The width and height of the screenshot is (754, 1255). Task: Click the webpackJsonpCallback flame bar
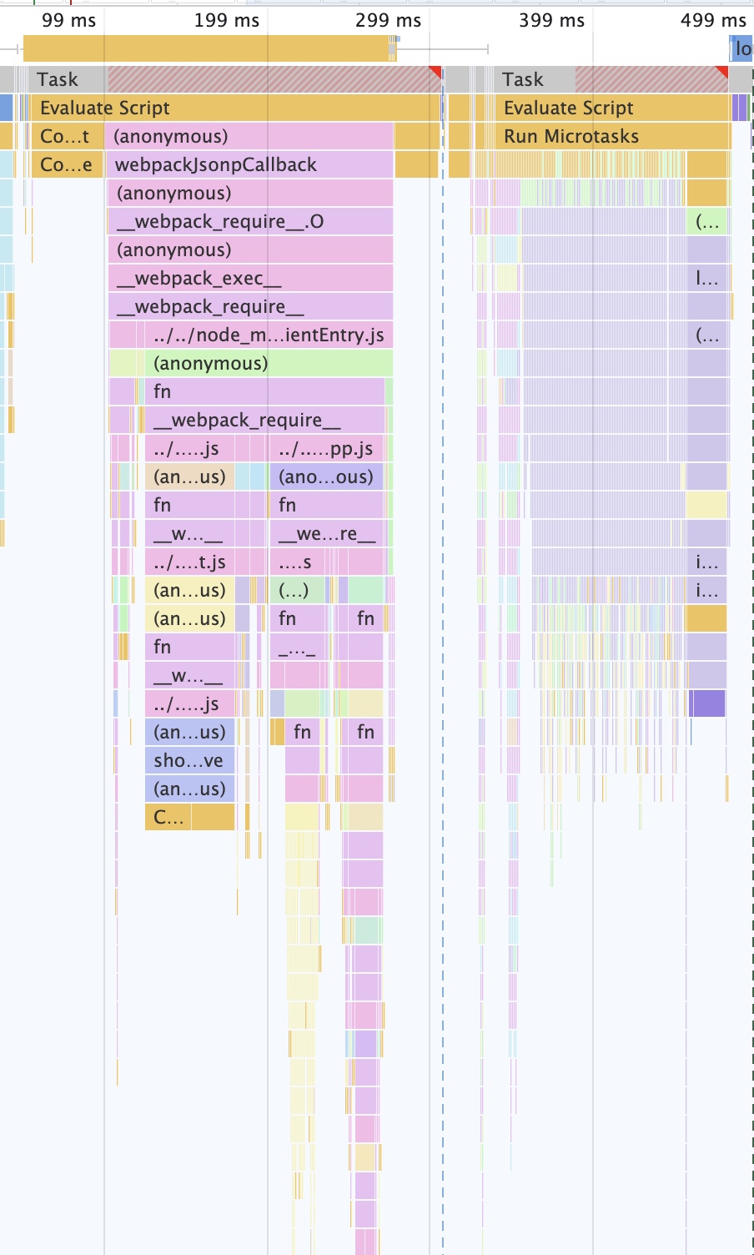point(250,165)
